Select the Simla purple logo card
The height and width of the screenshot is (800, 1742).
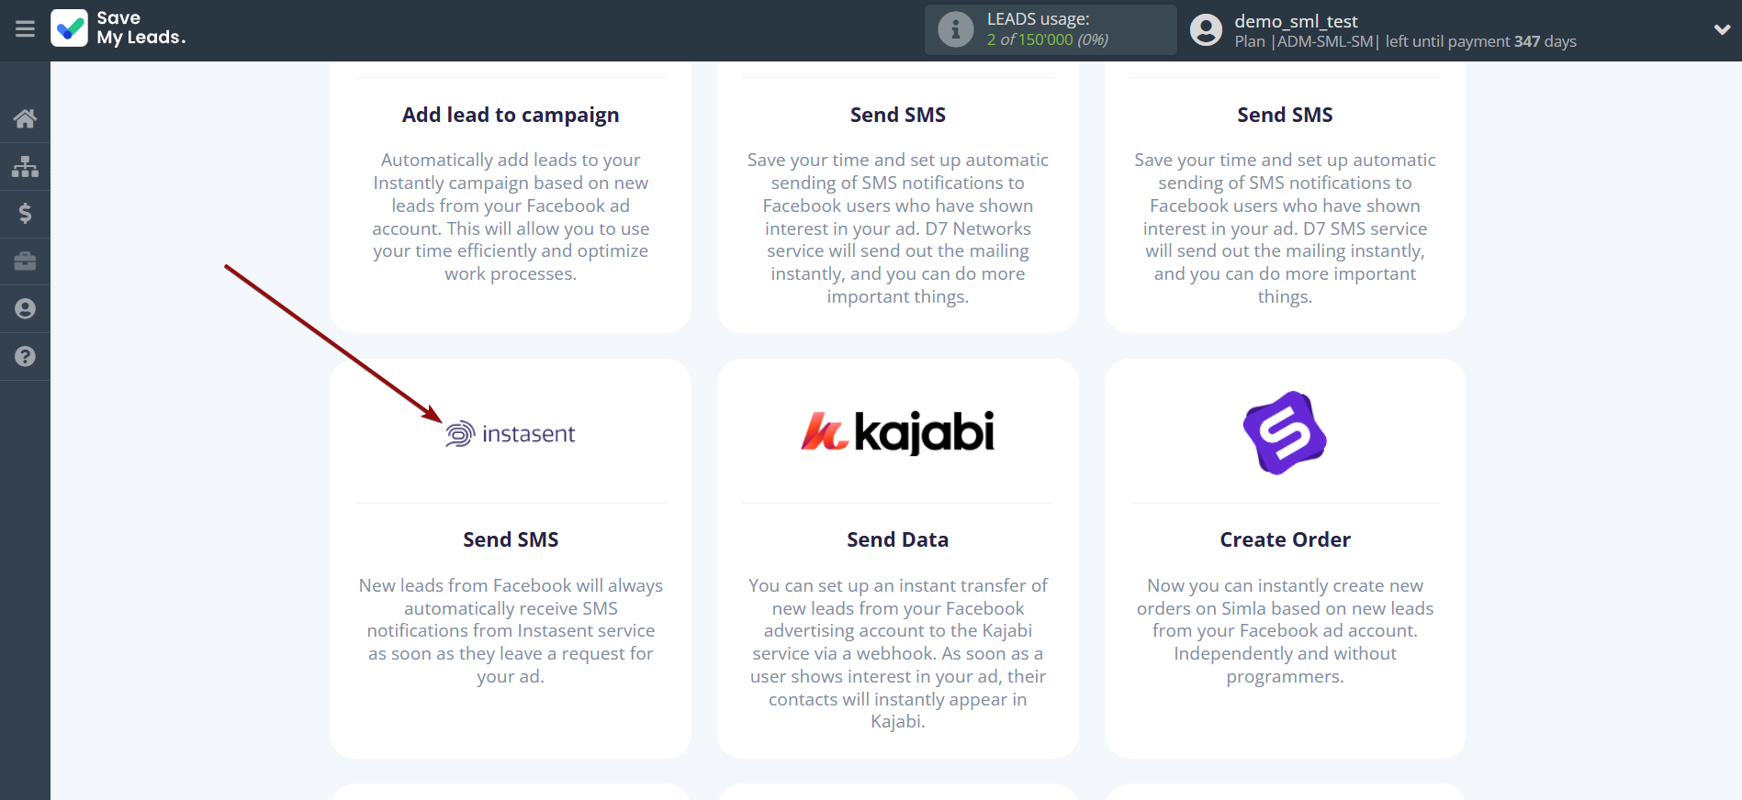[1285, 433]
